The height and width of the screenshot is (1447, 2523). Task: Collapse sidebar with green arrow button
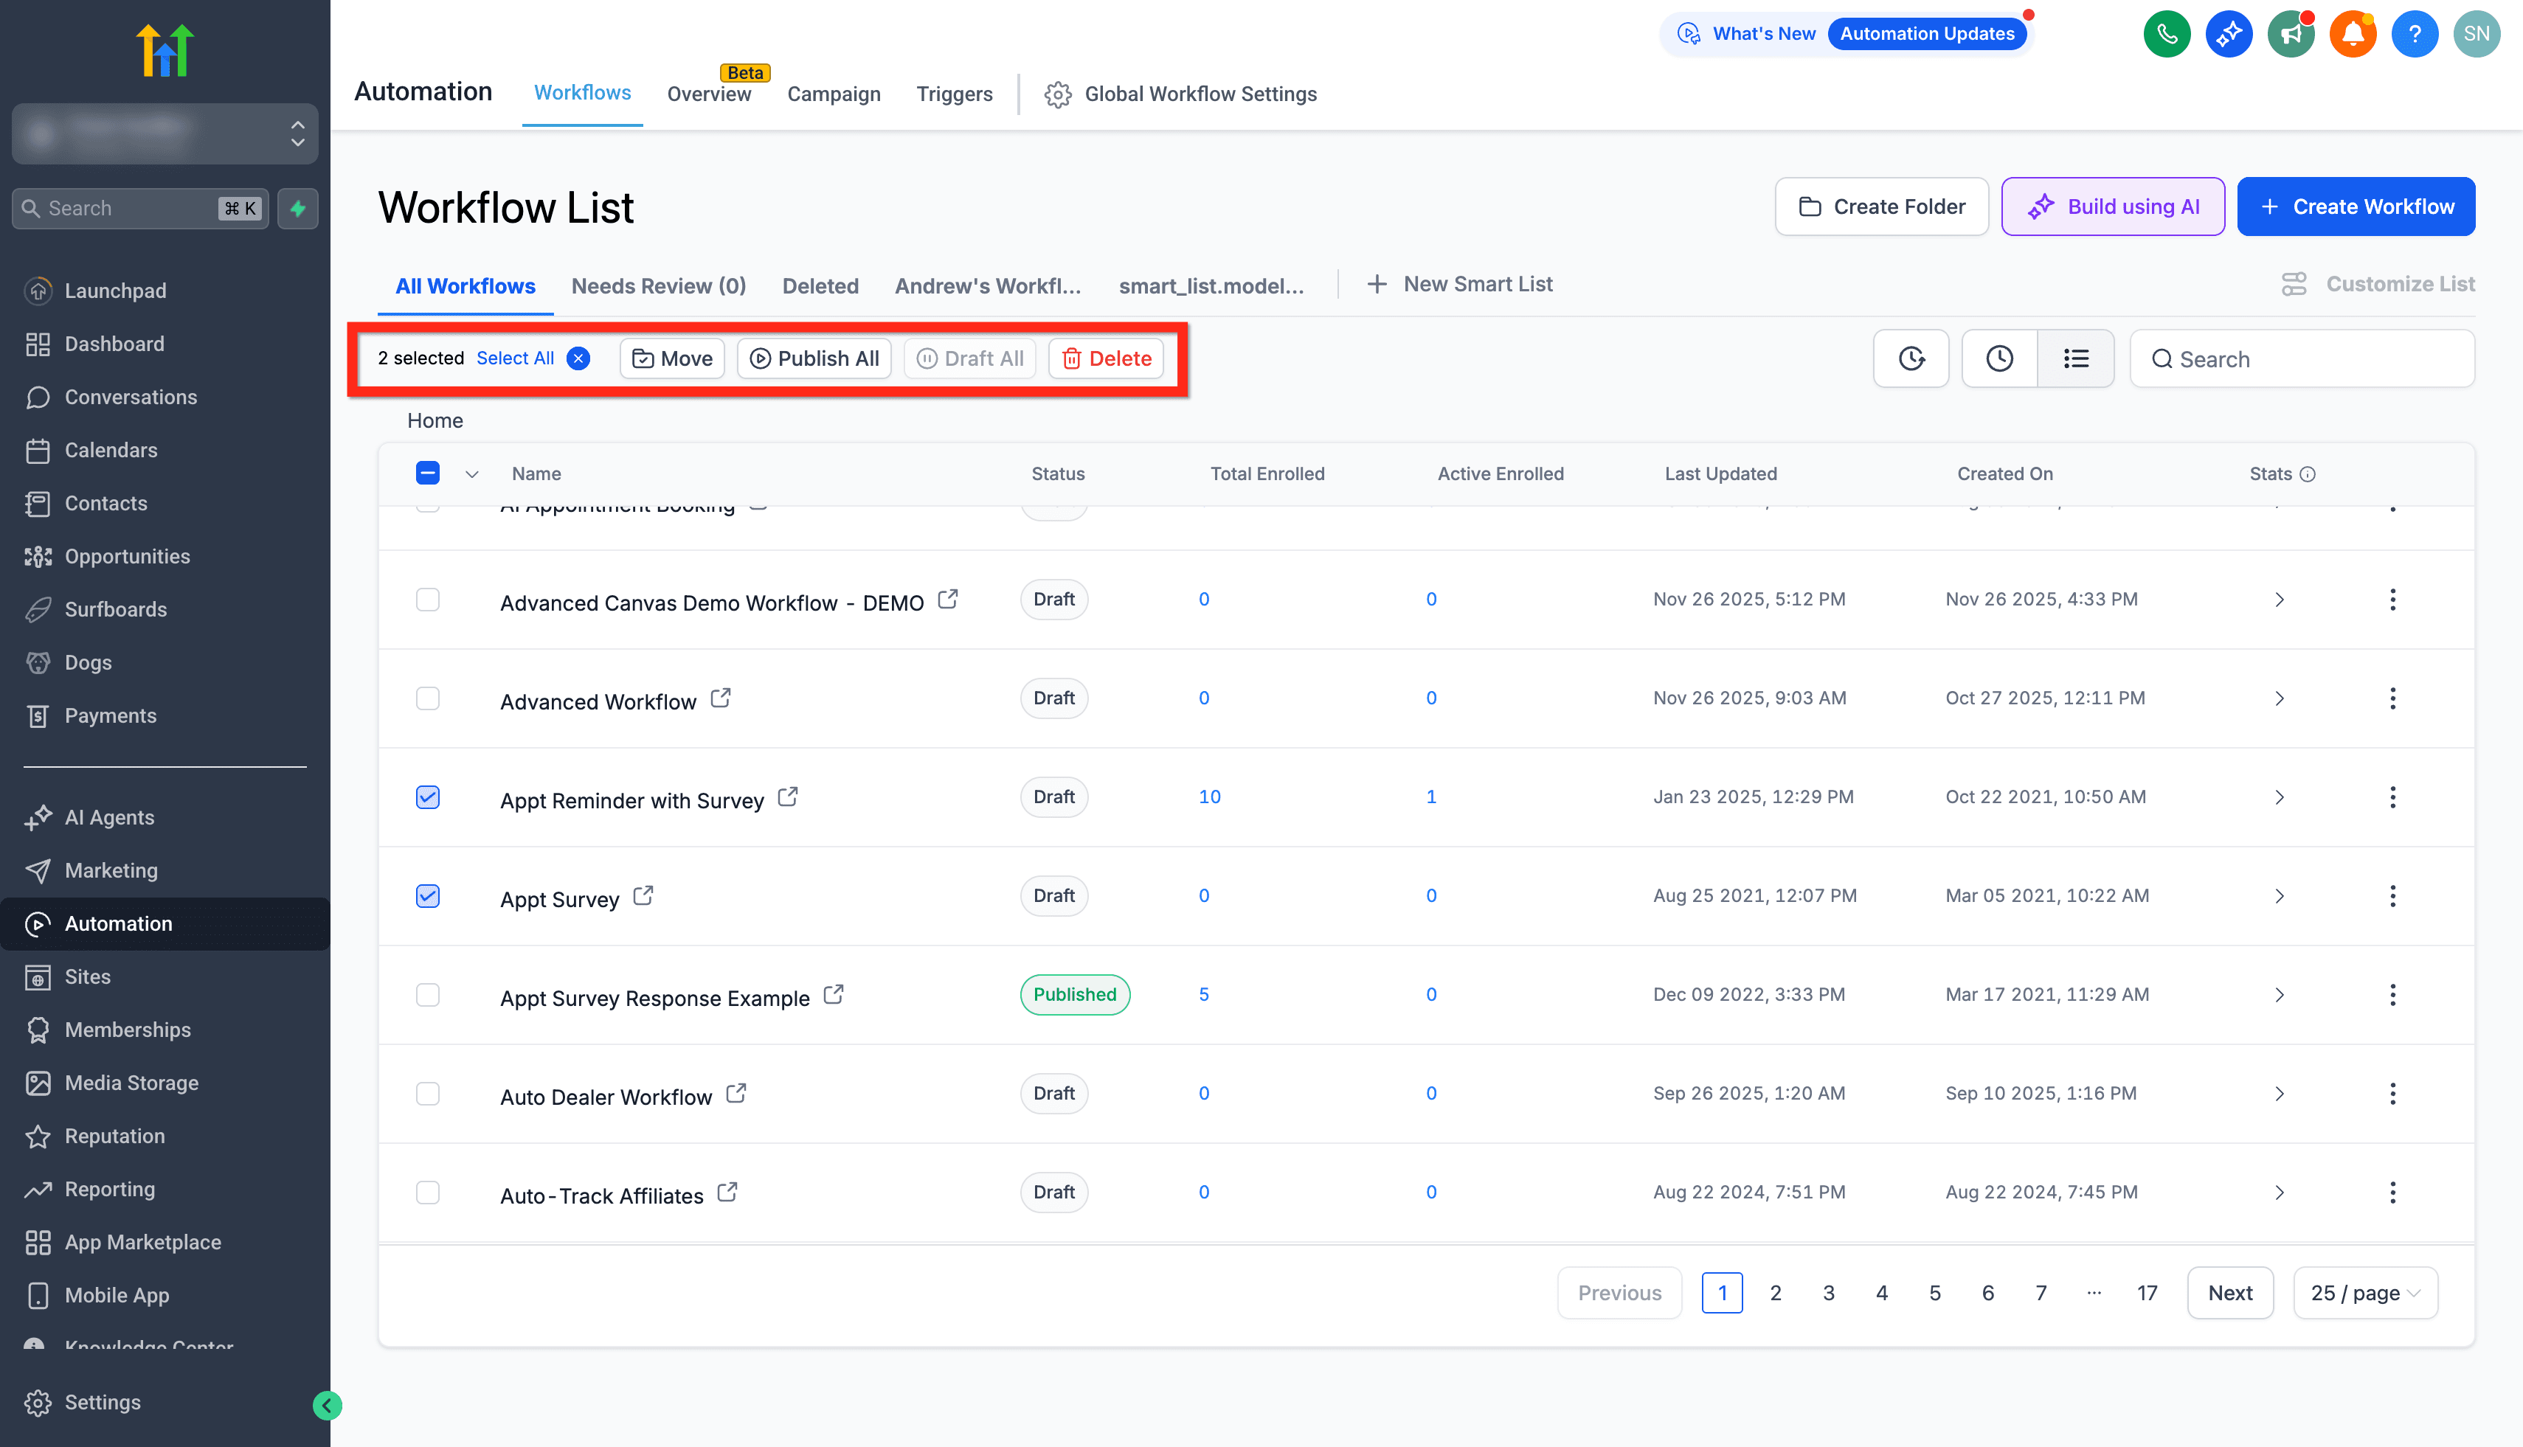pos(327,1404)
